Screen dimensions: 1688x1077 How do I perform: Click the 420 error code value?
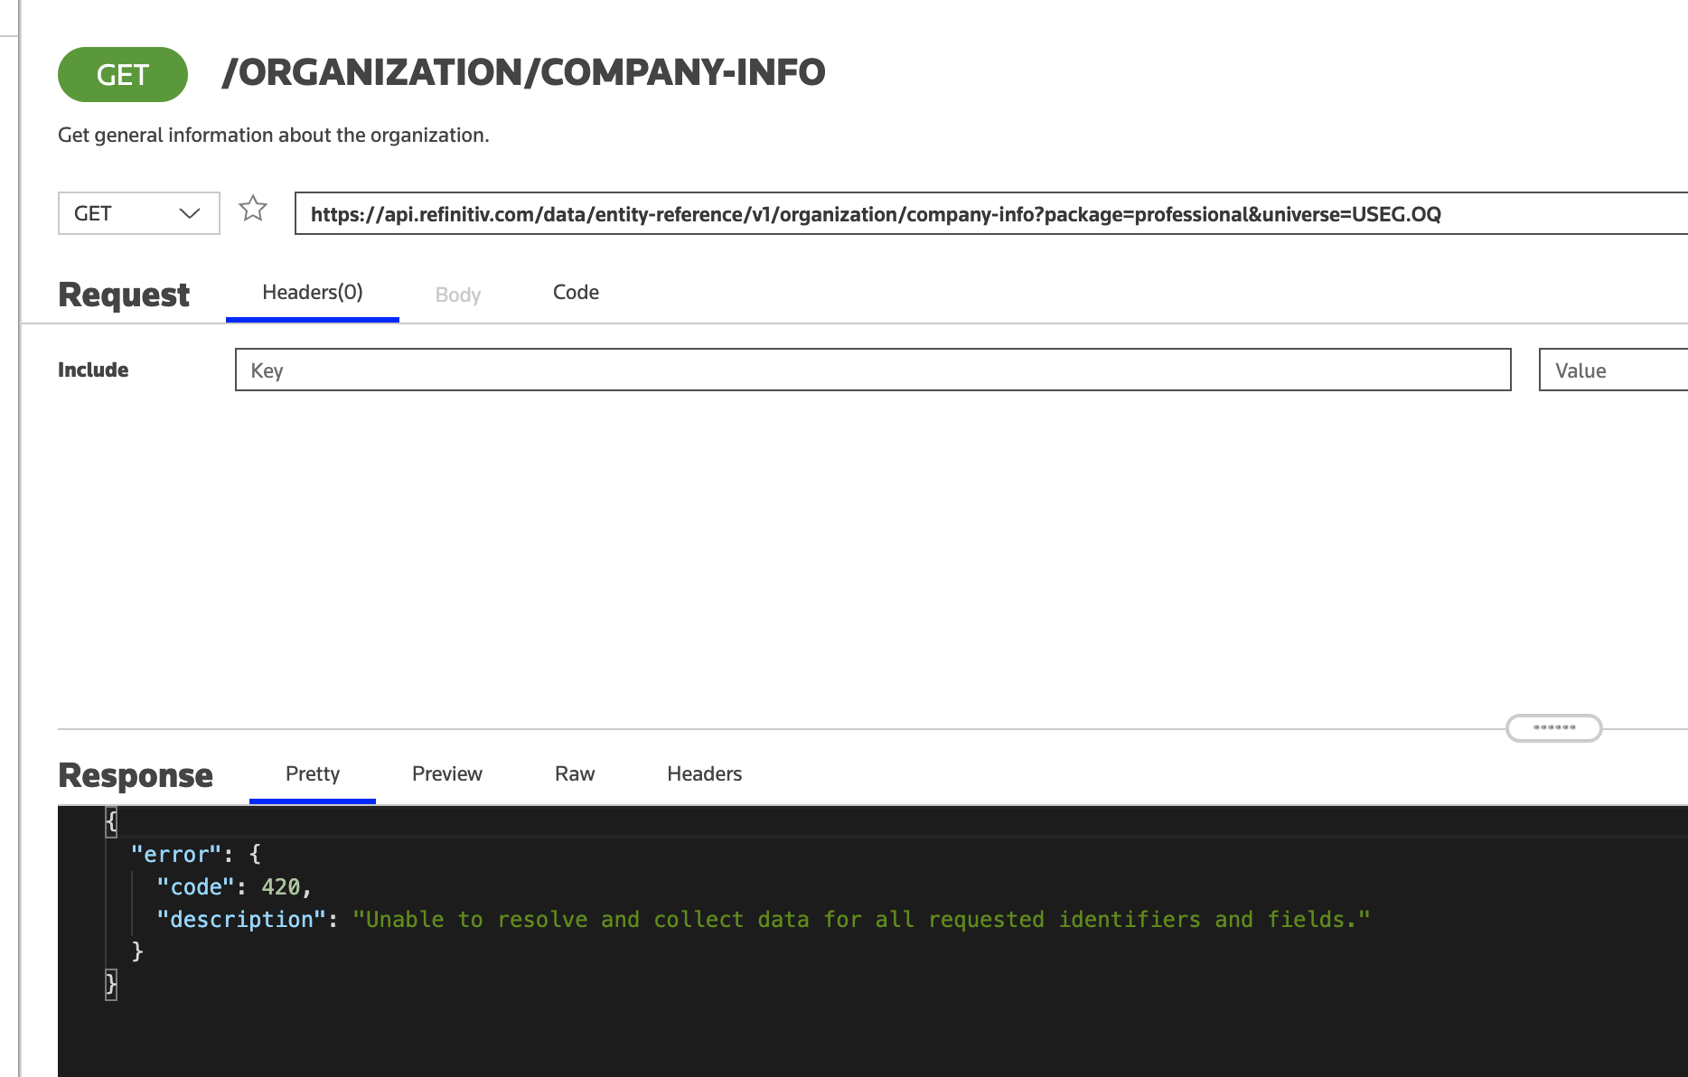coord(281,887)
